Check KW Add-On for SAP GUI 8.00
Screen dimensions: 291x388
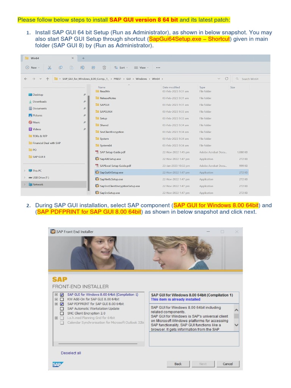coord(62,299)
